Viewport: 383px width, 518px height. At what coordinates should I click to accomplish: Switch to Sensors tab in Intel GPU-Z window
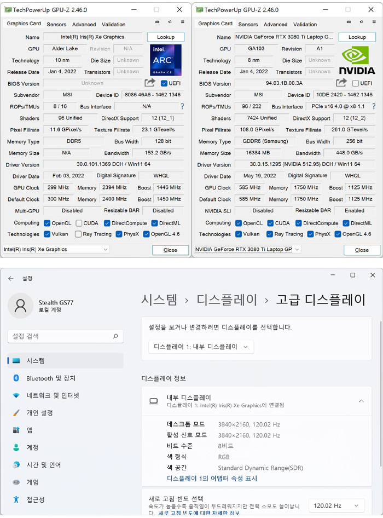pos(56,25)
